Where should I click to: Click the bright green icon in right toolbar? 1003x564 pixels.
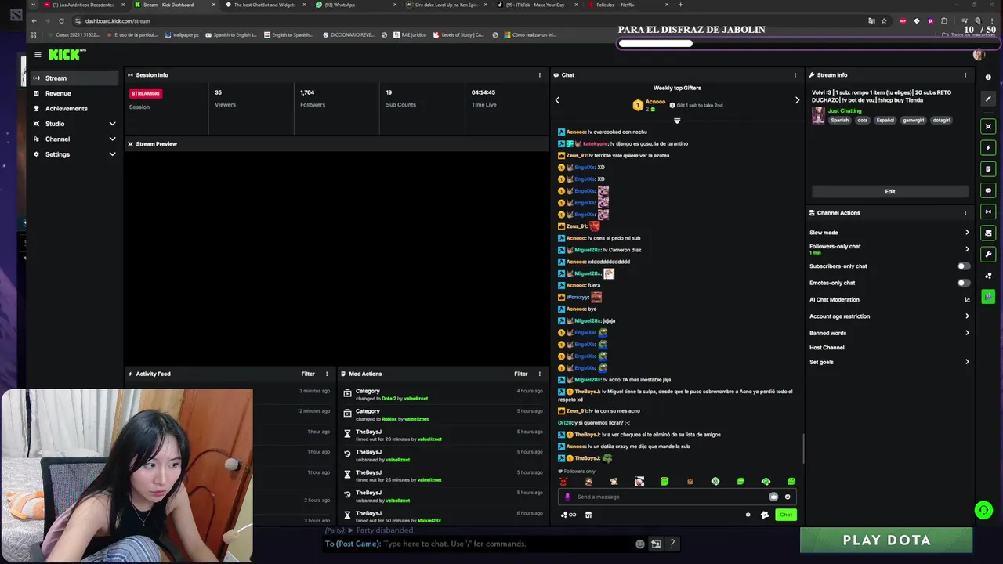pos(988,296)
